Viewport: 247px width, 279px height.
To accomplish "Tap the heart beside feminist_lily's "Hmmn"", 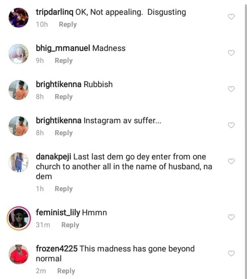I will pos(231,217).
